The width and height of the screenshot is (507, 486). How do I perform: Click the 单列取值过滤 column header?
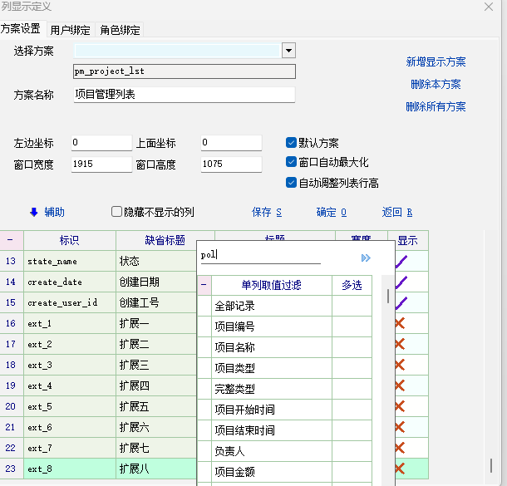point(271,285)
